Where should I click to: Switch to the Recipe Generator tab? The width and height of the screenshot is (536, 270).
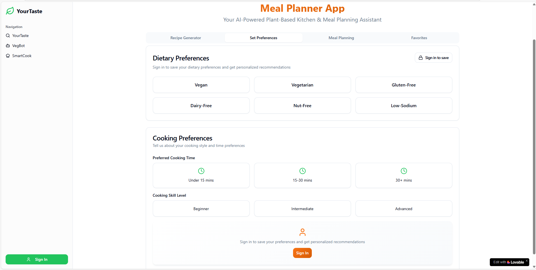point(186,38)
